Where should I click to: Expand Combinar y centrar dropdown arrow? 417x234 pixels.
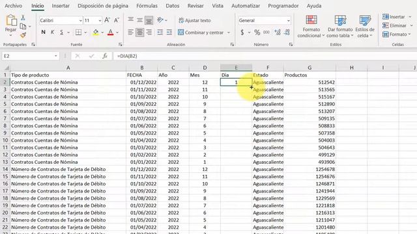coord(229,32)
